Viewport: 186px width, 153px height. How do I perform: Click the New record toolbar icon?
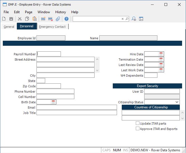tap(4, 19)
